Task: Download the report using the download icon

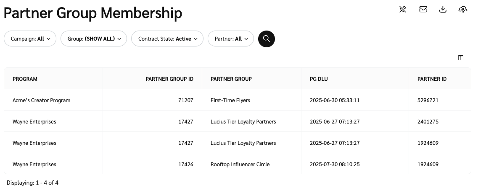Action: tap(443, 9)
